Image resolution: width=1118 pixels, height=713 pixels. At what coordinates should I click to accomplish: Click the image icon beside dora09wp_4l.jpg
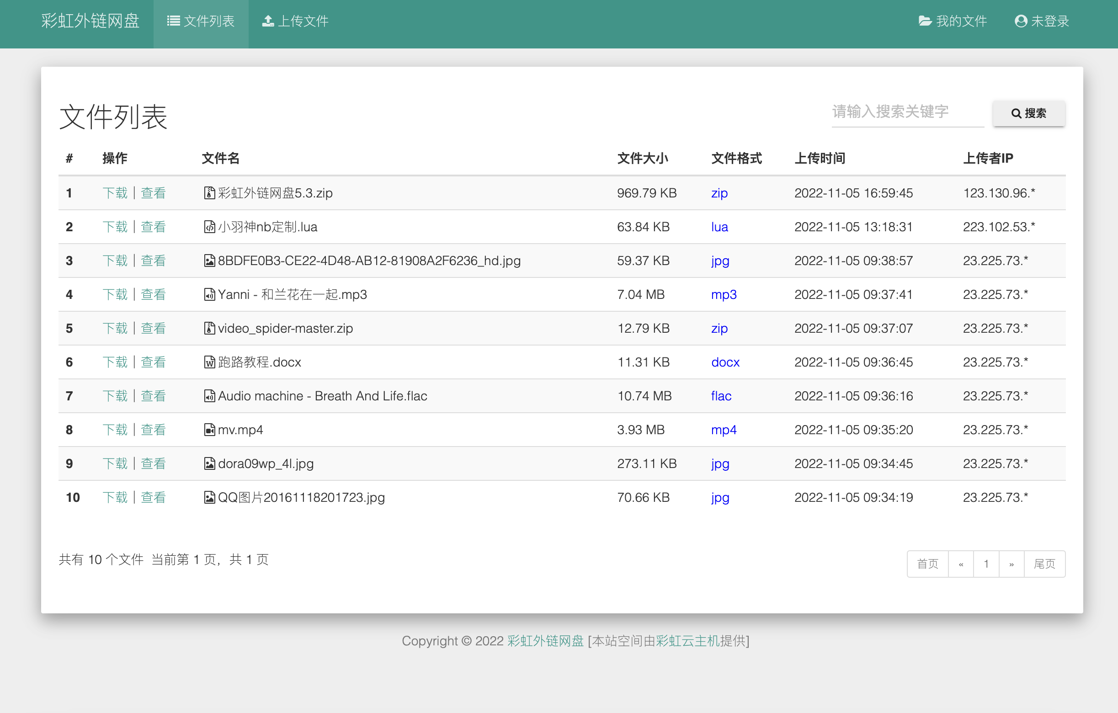tap(209, 464)
